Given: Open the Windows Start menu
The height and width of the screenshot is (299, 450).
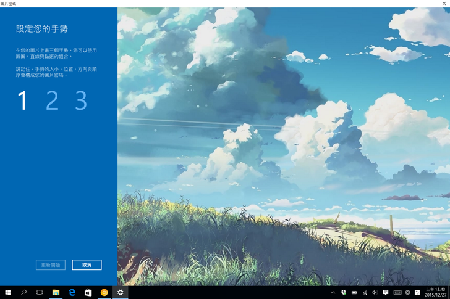Looking at the screenshot, I should [x=8, y=292].
